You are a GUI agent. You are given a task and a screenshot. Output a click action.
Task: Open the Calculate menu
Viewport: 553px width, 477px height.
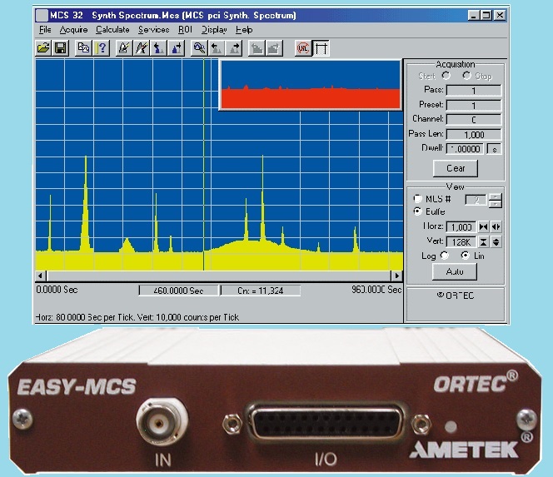pos(112,30)
